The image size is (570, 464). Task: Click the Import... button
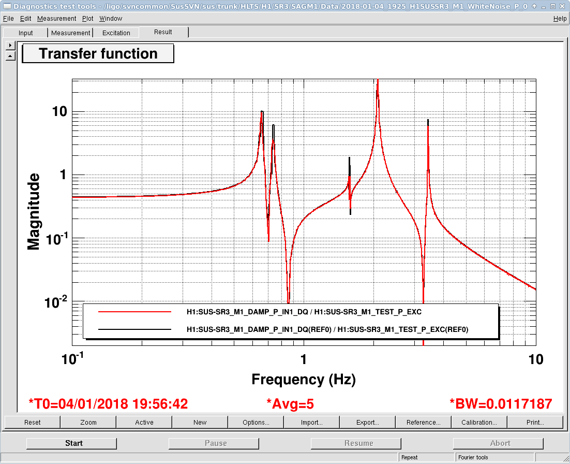click(311, 422)
